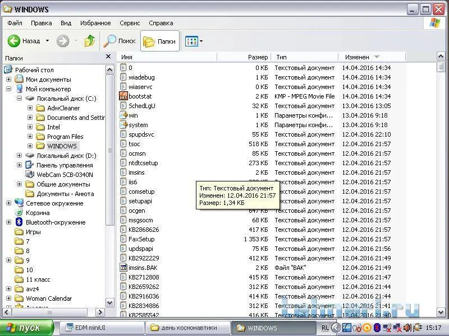The width and height of the screenshot is (449, 336).
Task: Expand the AdwCleaner folder node
Action: click(30, 108)
